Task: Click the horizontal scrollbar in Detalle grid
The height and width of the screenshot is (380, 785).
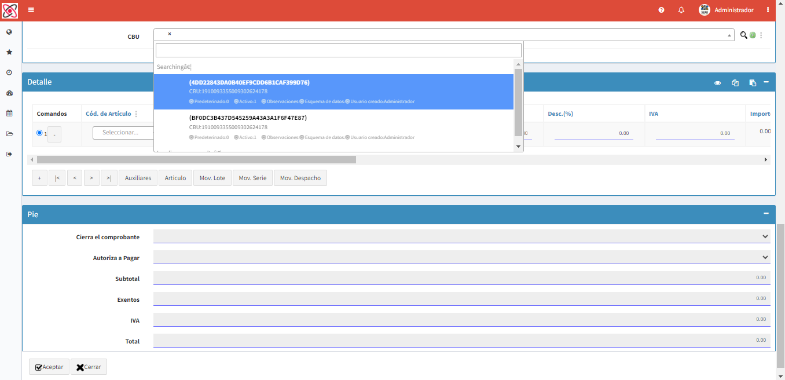Action: point(196,159)
